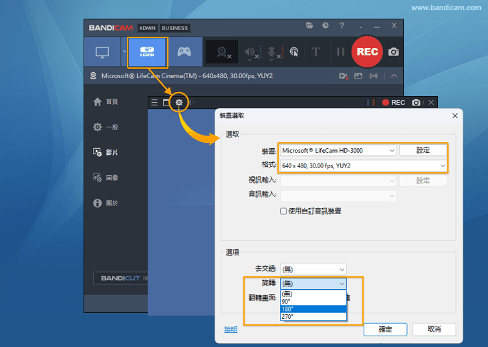Close 裝置選取 dialog with X
Viewport: 488px width, 347px height.
coord(455,116)
